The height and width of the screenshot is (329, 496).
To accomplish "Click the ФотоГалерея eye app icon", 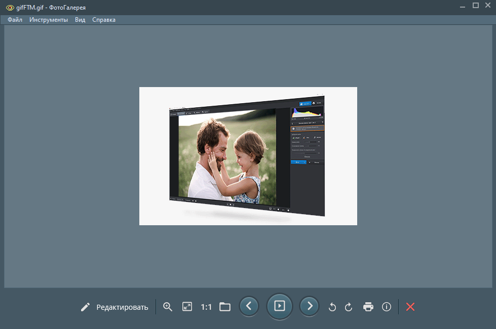I will click(10, 8).
